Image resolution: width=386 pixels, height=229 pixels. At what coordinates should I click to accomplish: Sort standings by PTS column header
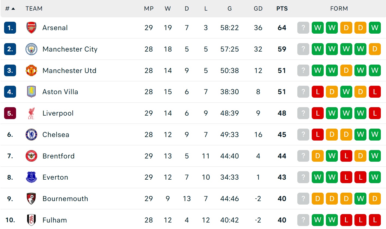pos(282,9)
